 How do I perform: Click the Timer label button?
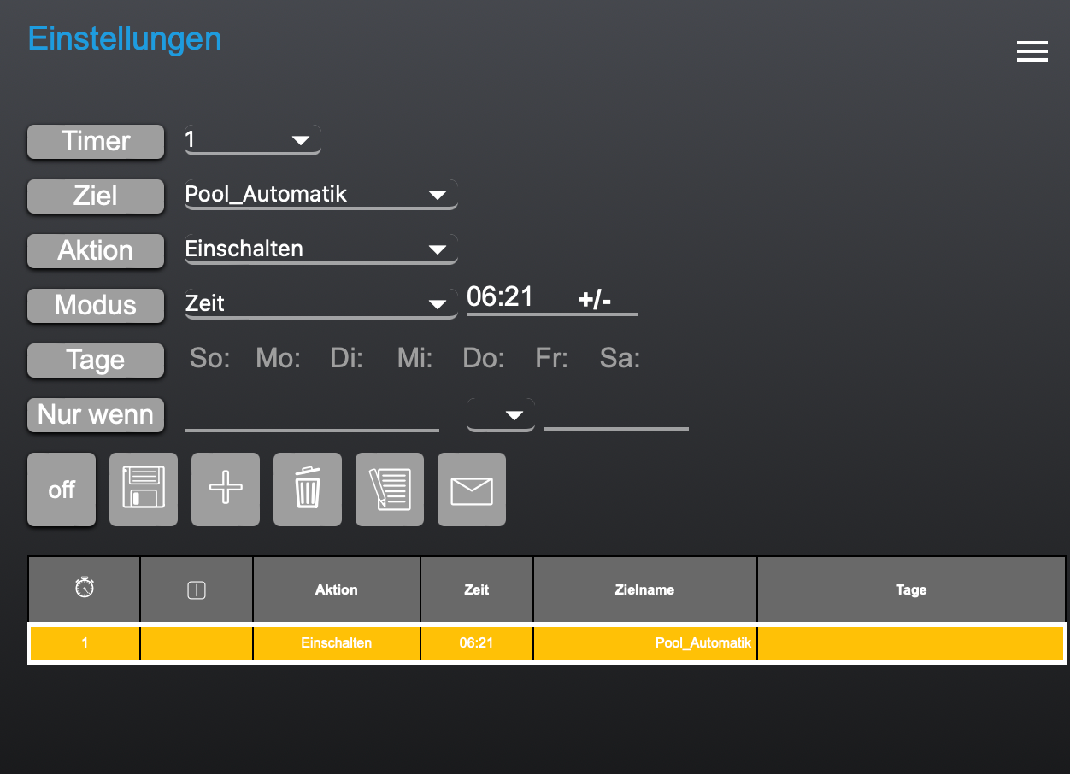[x=96, y=141]
